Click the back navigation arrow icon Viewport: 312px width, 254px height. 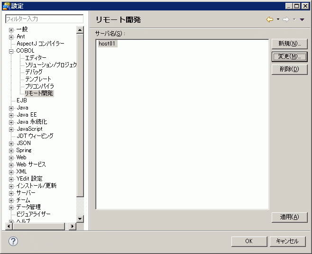coord(270,19)
